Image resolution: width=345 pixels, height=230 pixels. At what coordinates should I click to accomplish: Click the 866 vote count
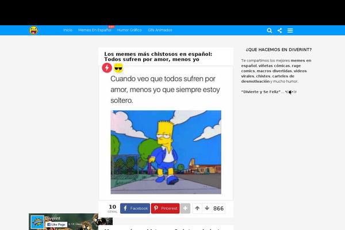pos(218,208)
